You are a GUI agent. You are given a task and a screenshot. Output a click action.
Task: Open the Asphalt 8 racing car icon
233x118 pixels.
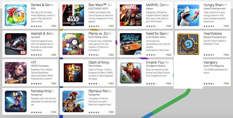16,44
